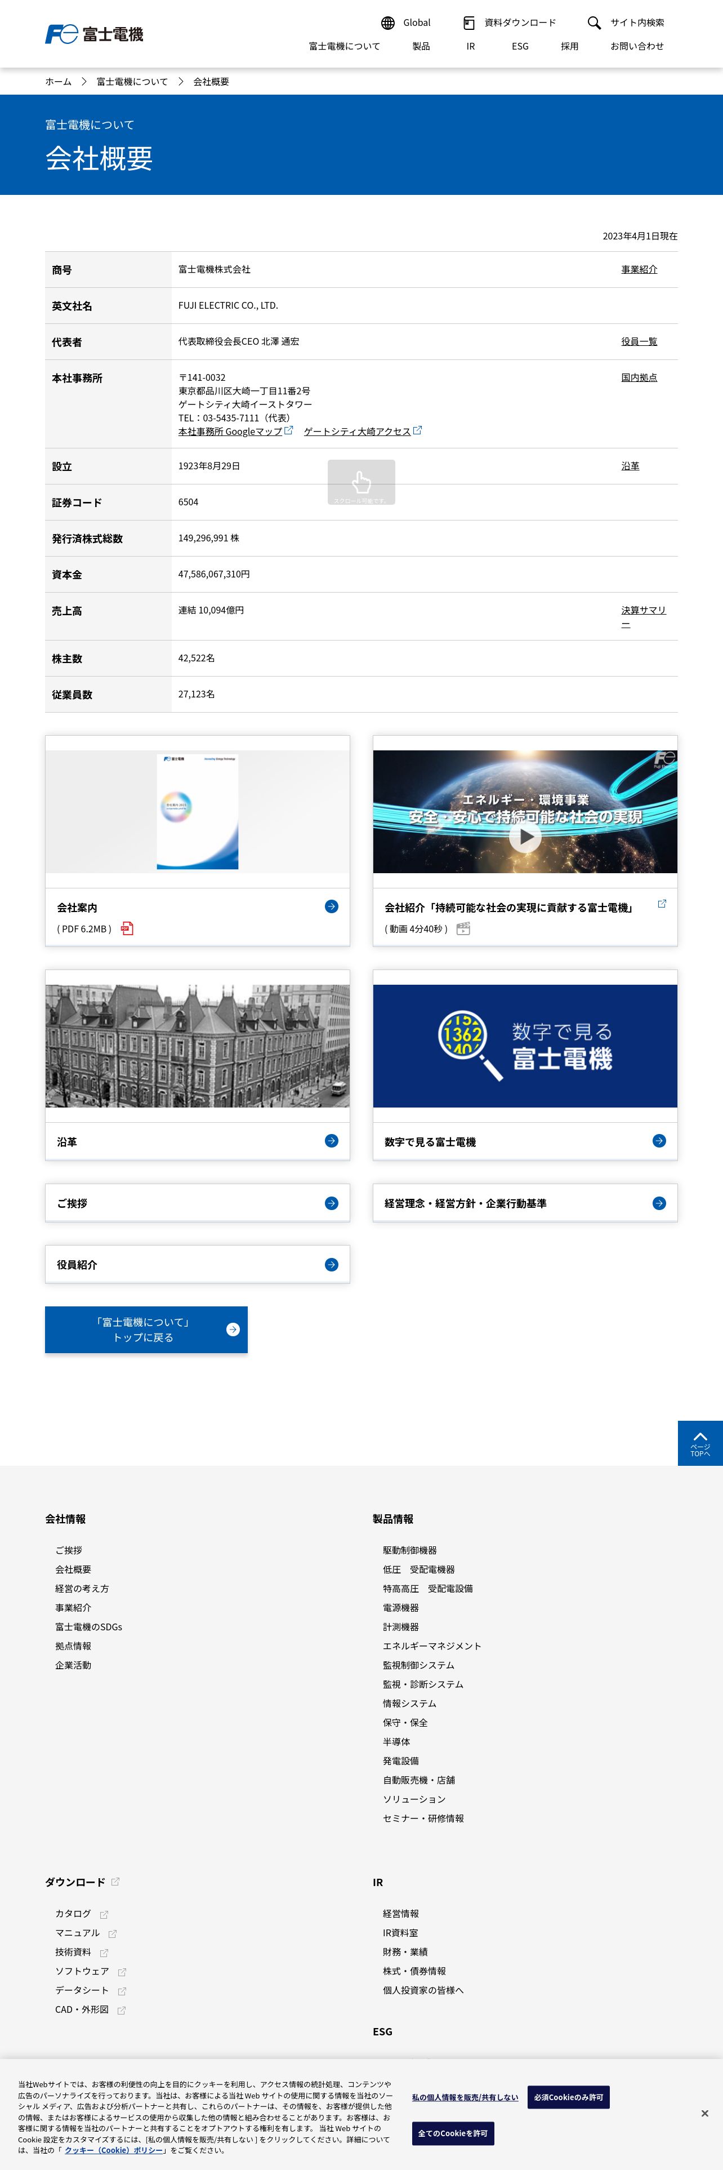Click arrow icon on 沿革 card

click(332, 1141)
